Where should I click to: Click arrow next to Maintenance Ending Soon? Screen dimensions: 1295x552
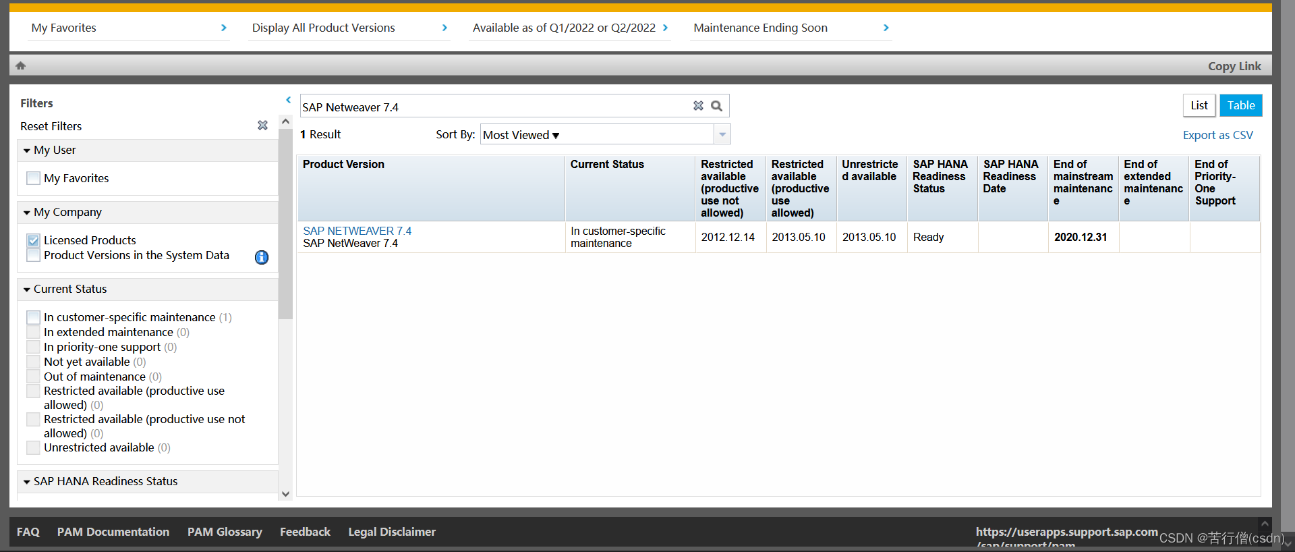pyautogui.click(x=886, y=28)
